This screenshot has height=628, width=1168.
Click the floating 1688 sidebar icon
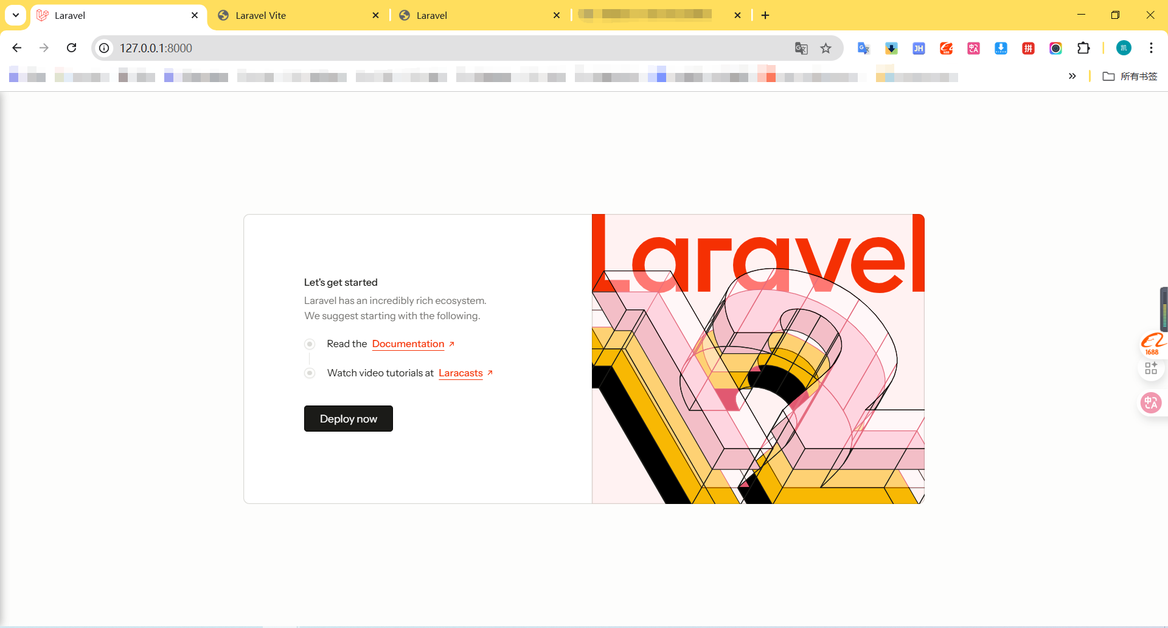[x=1152, y=343]
